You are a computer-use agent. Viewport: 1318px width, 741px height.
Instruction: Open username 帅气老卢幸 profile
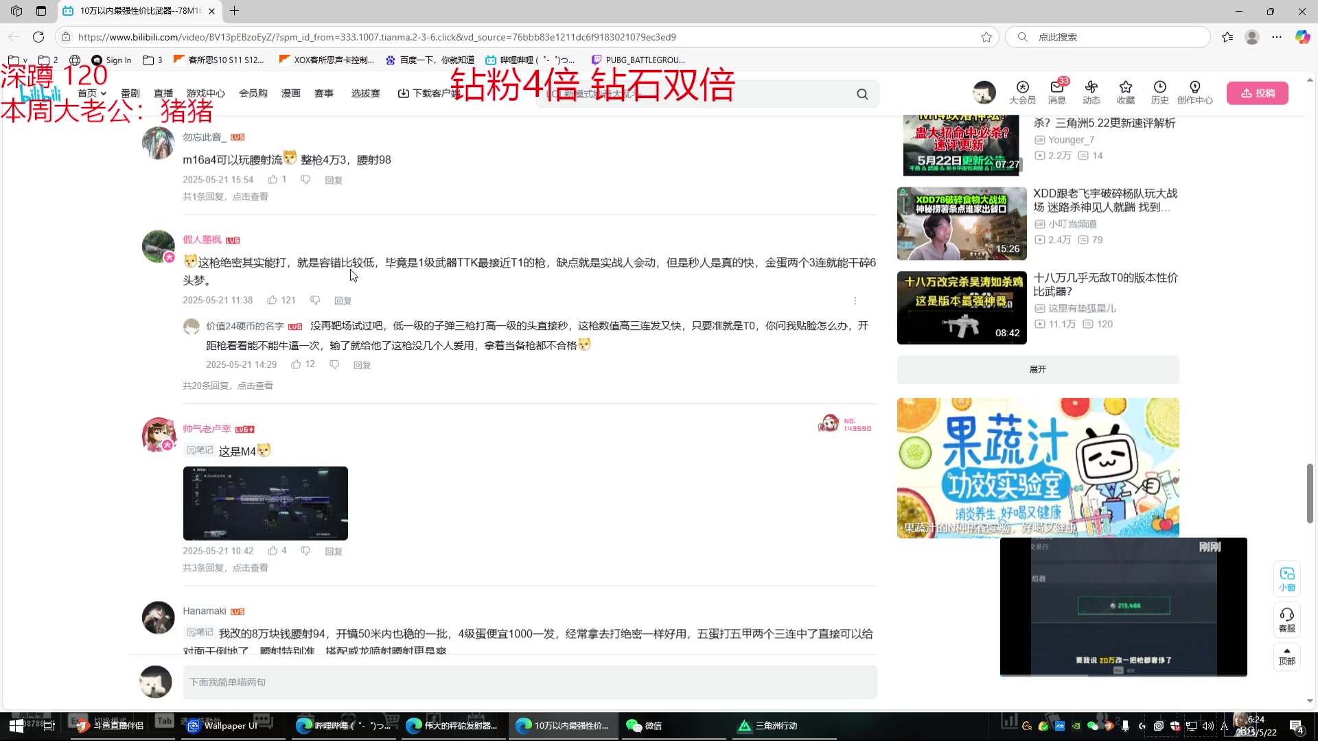[x=207, y=429]
